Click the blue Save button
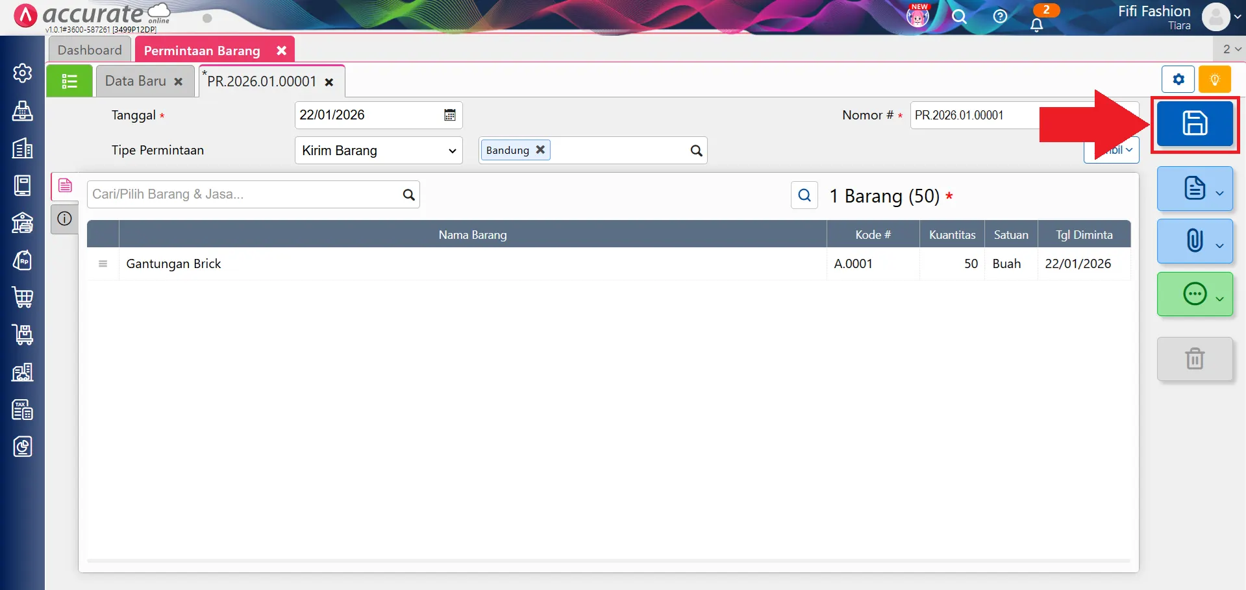Image resolution: width=1246 pixels, height=590 pixels. pos(1194,123)
